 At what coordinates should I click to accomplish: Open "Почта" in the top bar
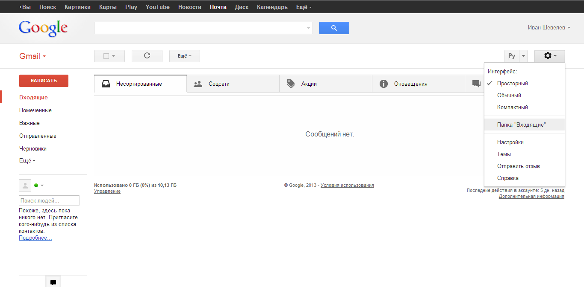pyautogui.click(x=218, y=7)
